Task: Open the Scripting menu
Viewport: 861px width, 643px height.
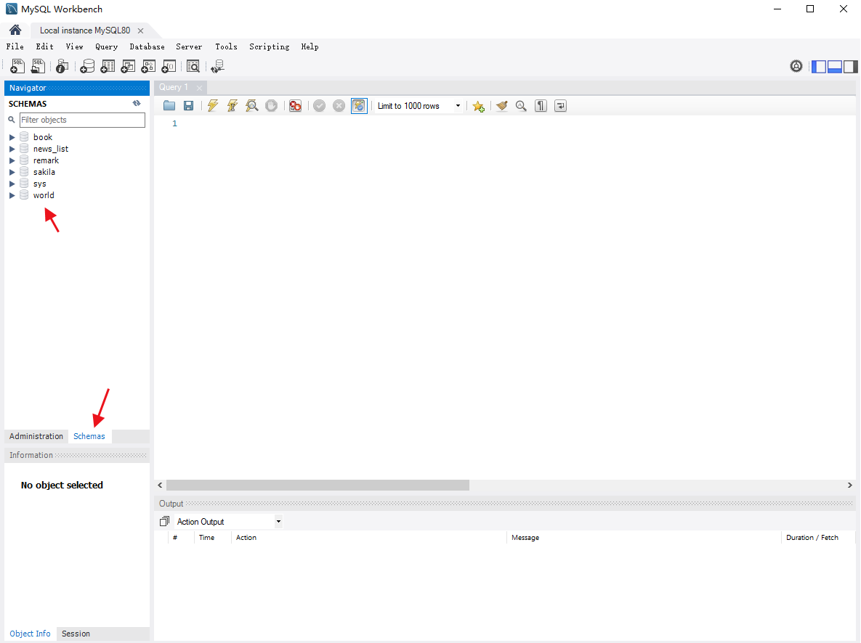Action: pyautogui.click(x=269, y=46)
